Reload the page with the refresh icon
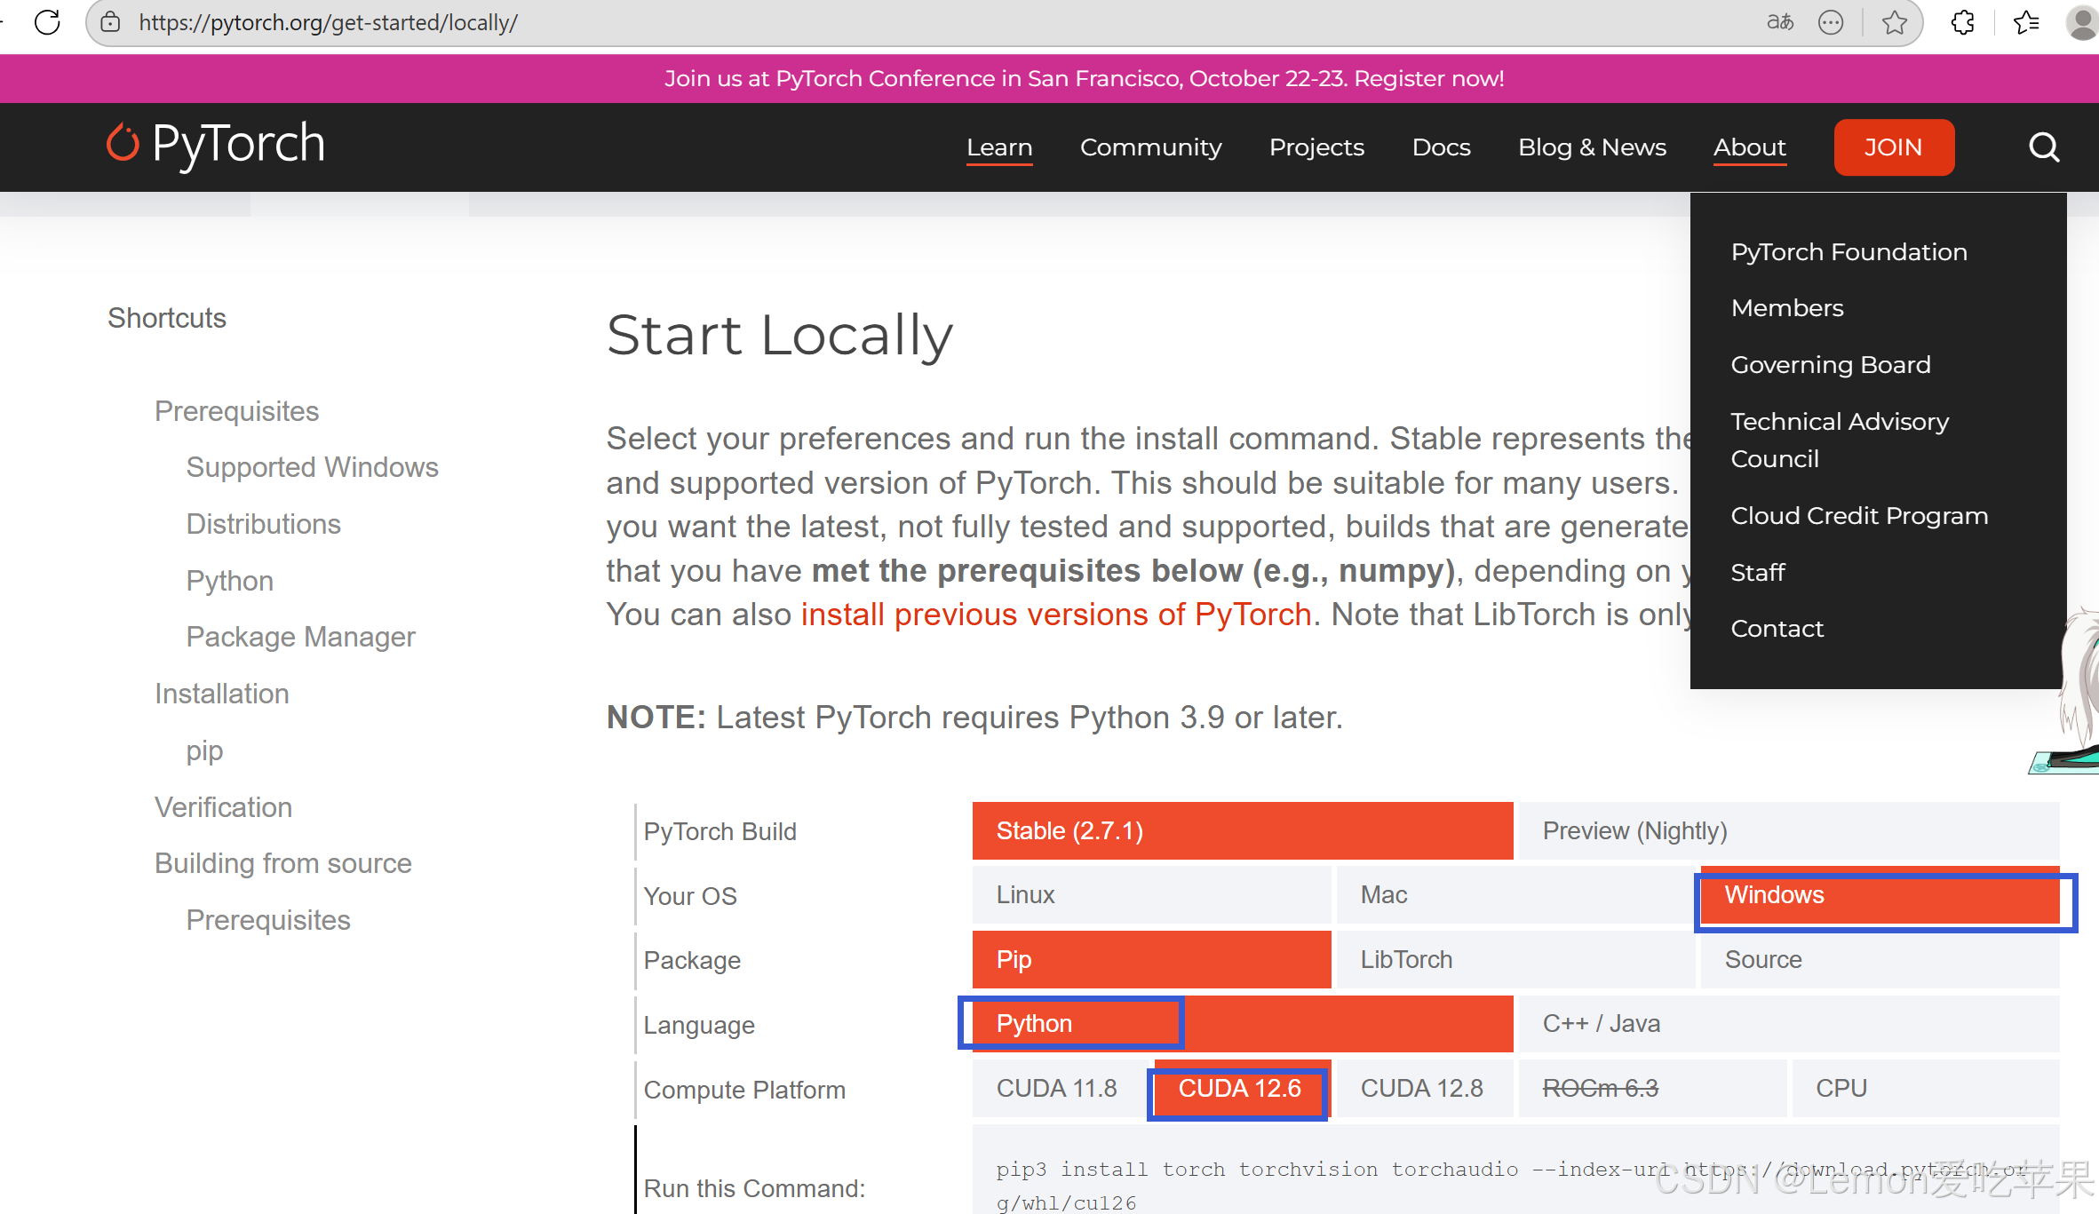This screenshot has width=2099, height=1214. tap(47, 22)
